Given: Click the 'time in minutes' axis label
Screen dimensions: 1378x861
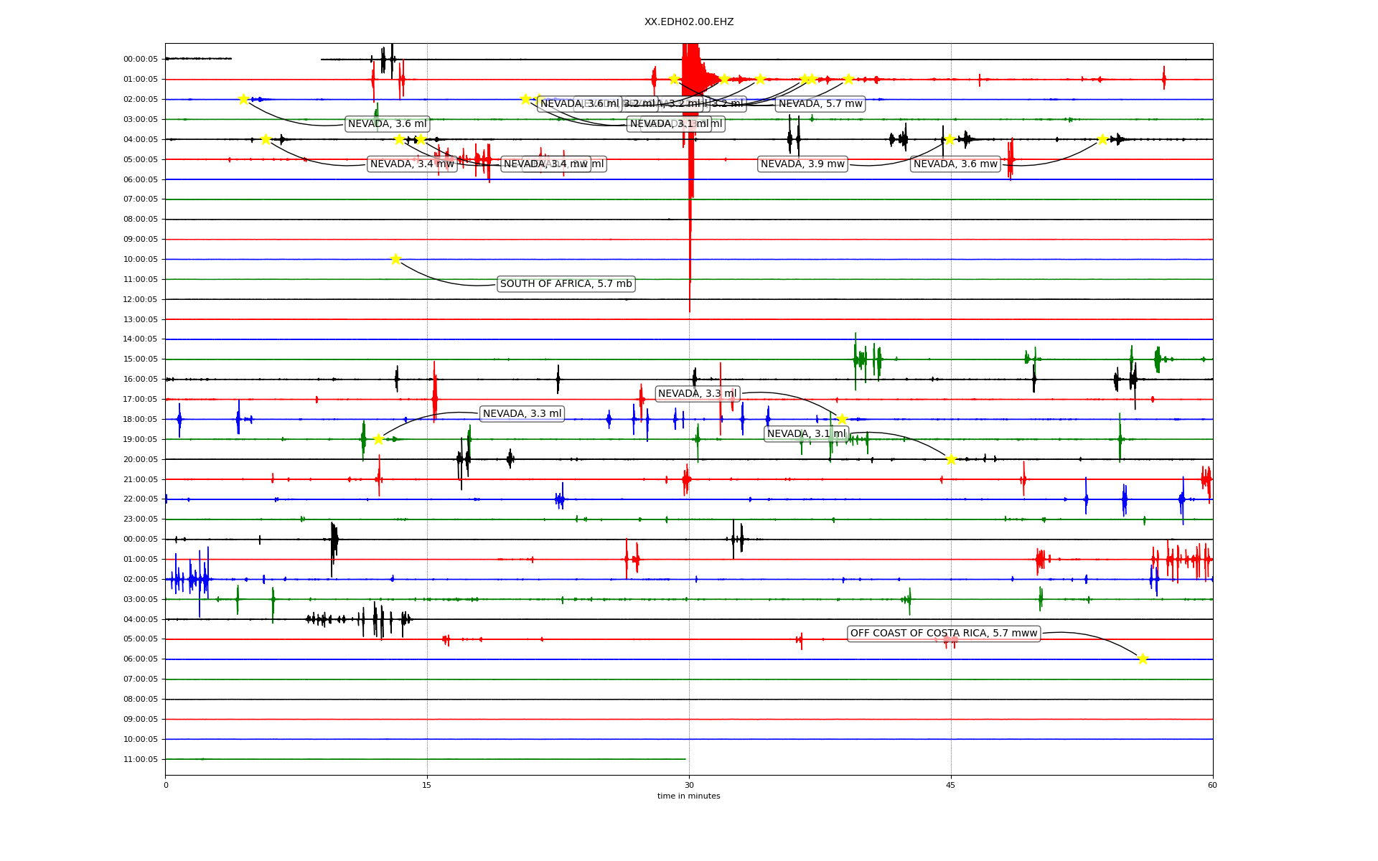Looking at the screenshot, I should click(689, 796).
